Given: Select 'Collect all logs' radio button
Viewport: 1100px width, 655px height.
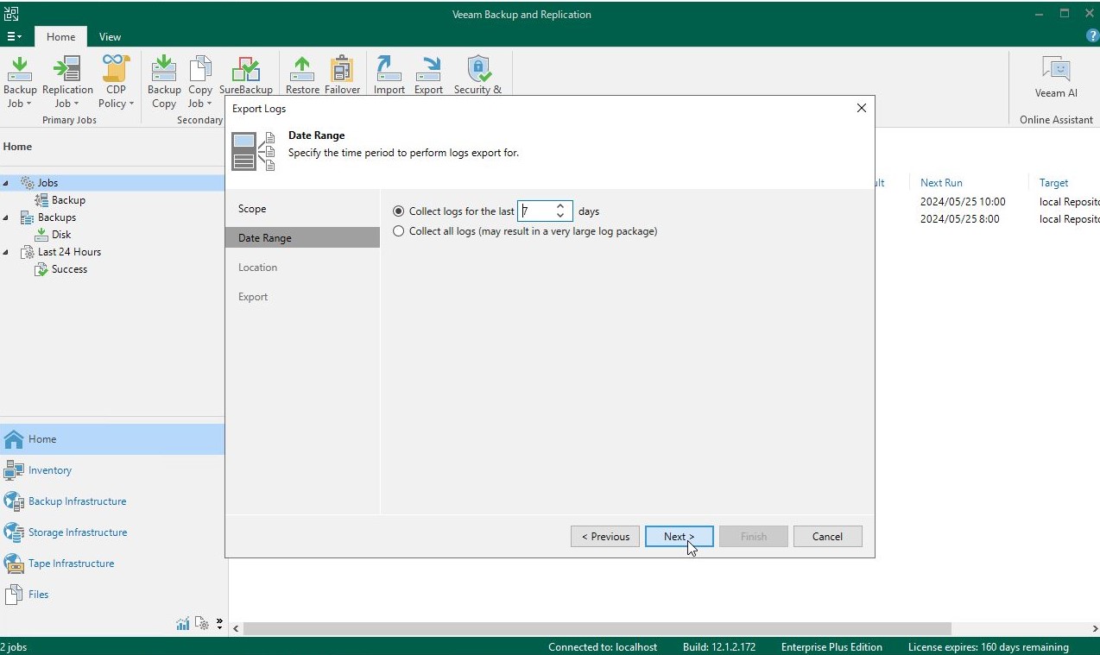Looking at the screenshot, I should [x=398, y=231].
